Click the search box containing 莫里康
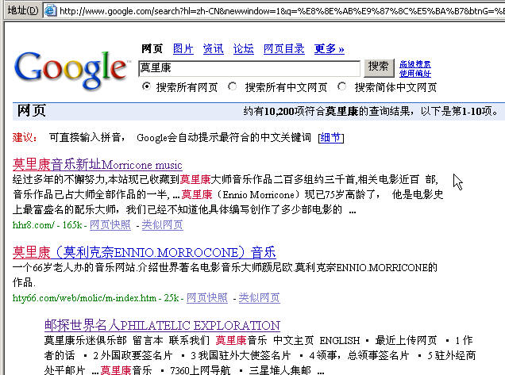This screenshot has height=375, width=505. tap(249, 68)
